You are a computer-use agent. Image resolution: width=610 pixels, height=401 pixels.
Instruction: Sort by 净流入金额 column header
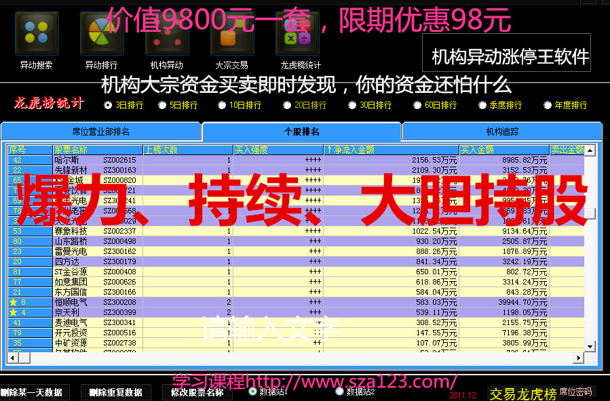pyautogui.click(x=391, y=150)
